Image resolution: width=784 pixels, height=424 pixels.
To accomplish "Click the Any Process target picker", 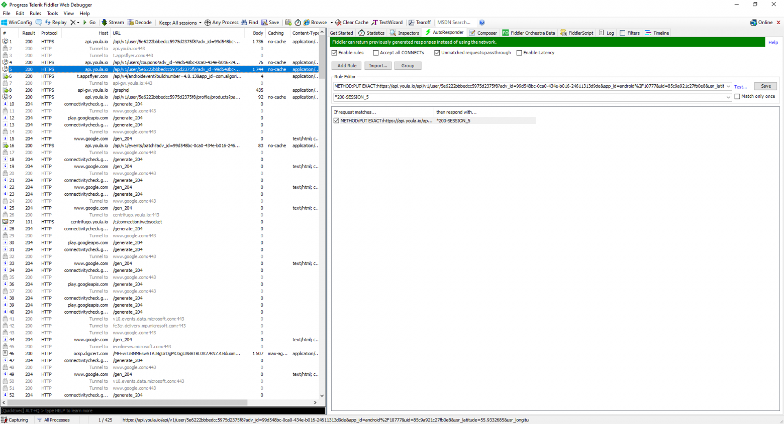I will [221, 23].
